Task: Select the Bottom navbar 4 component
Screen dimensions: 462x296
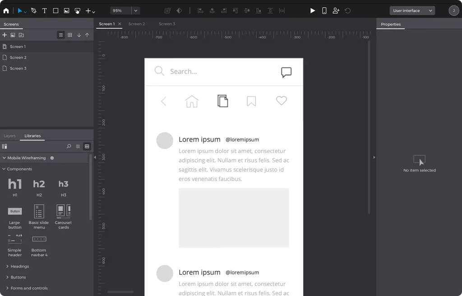Action: click(x=39, y=246)
